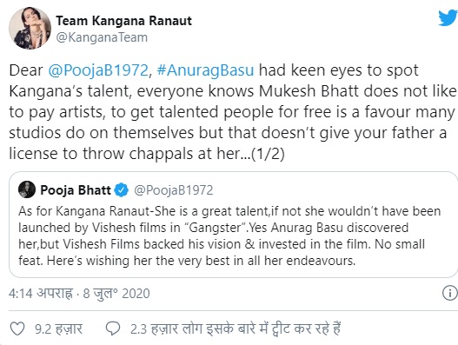This screenshot has width=458, height=345.
Task: Open Team Kangana Ranaut profile picture
Action: [x=30, y=29]
